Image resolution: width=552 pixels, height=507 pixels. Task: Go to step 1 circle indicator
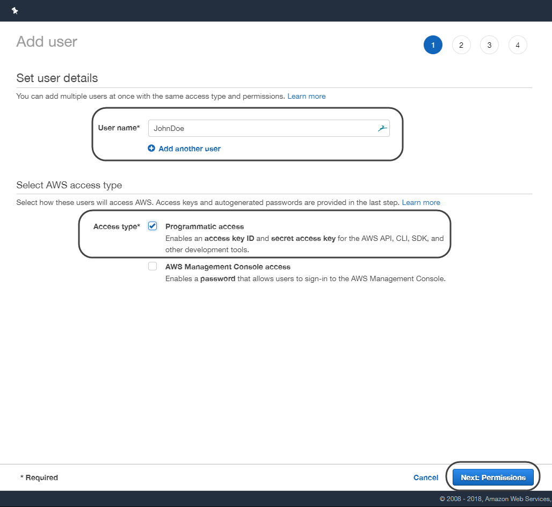(433, 45)
